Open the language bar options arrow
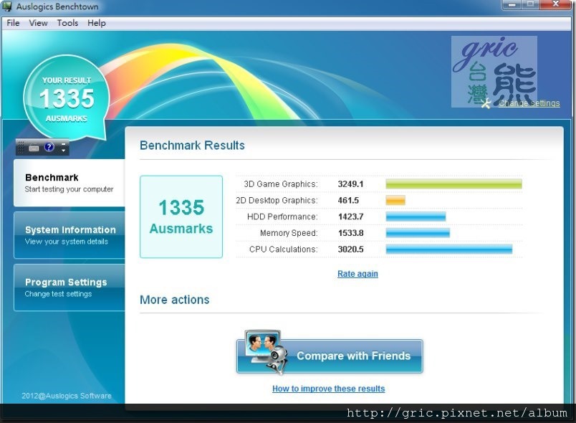Viewport: 576px width, 423px height. tap(64, 151)
